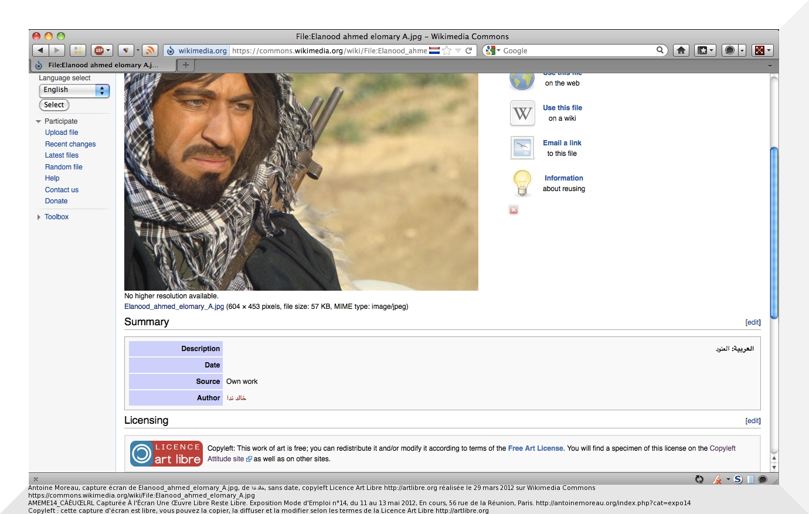Click into the Google search field
The image size is (809, 514).
(577, 50)
